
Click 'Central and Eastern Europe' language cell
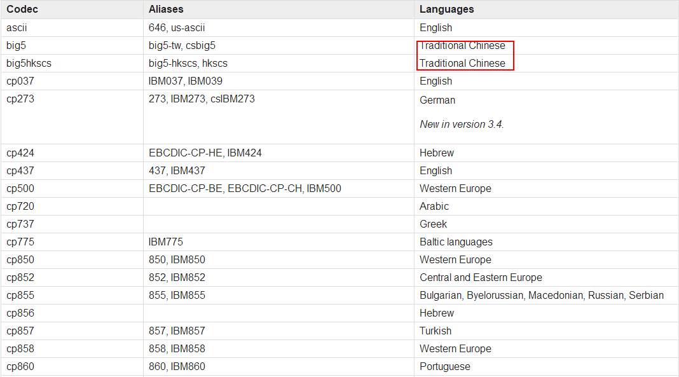(x=481, y=278)
